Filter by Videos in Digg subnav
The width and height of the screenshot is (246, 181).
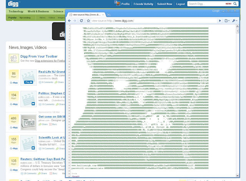(52, 18)
